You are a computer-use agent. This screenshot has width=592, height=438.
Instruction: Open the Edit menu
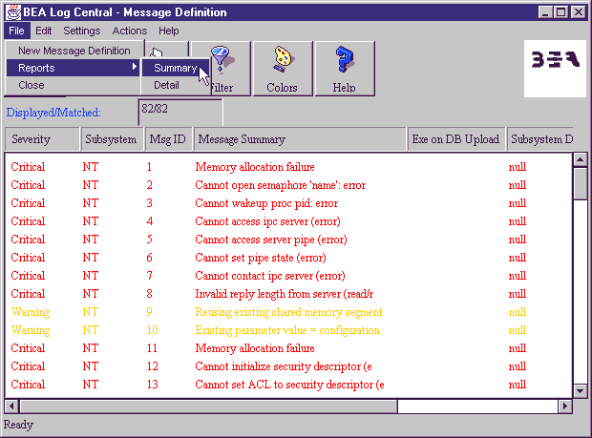click(43, 31)
